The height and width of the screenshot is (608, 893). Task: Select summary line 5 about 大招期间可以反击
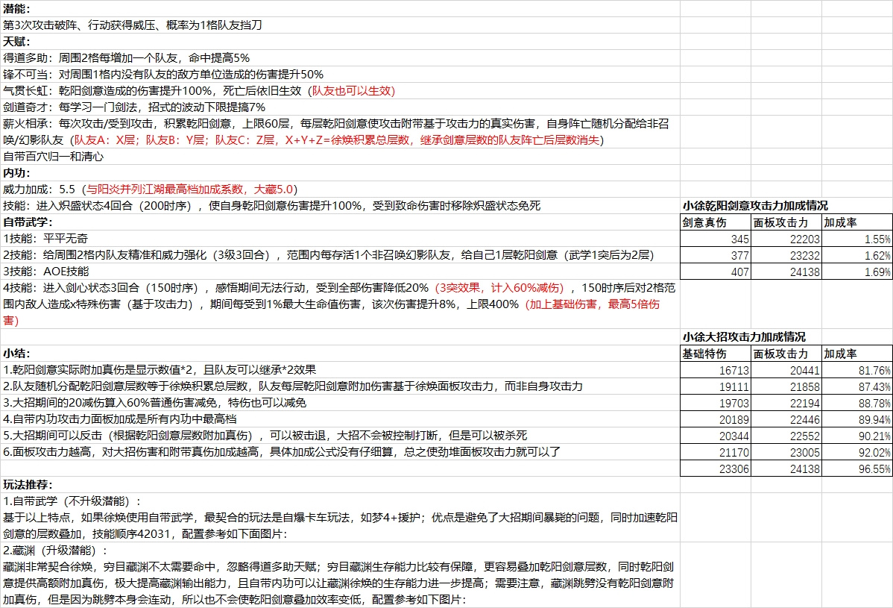(x=340, y=436)
